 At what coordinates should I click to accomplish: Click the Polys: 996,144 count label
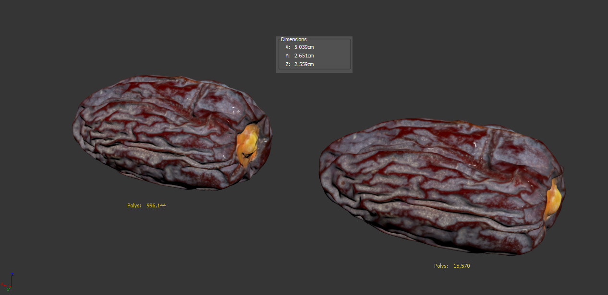coord(146,205)
